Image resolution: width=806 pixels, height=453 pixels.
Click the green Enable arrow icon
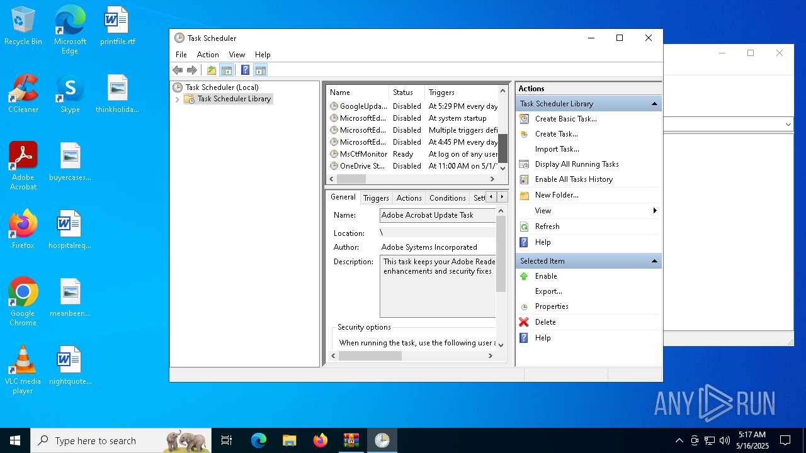(x=524, y=276)
